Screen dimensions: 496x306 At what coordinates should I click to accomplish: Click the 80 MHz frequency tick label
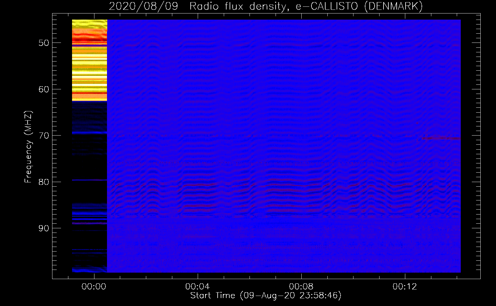pos(44,182)
